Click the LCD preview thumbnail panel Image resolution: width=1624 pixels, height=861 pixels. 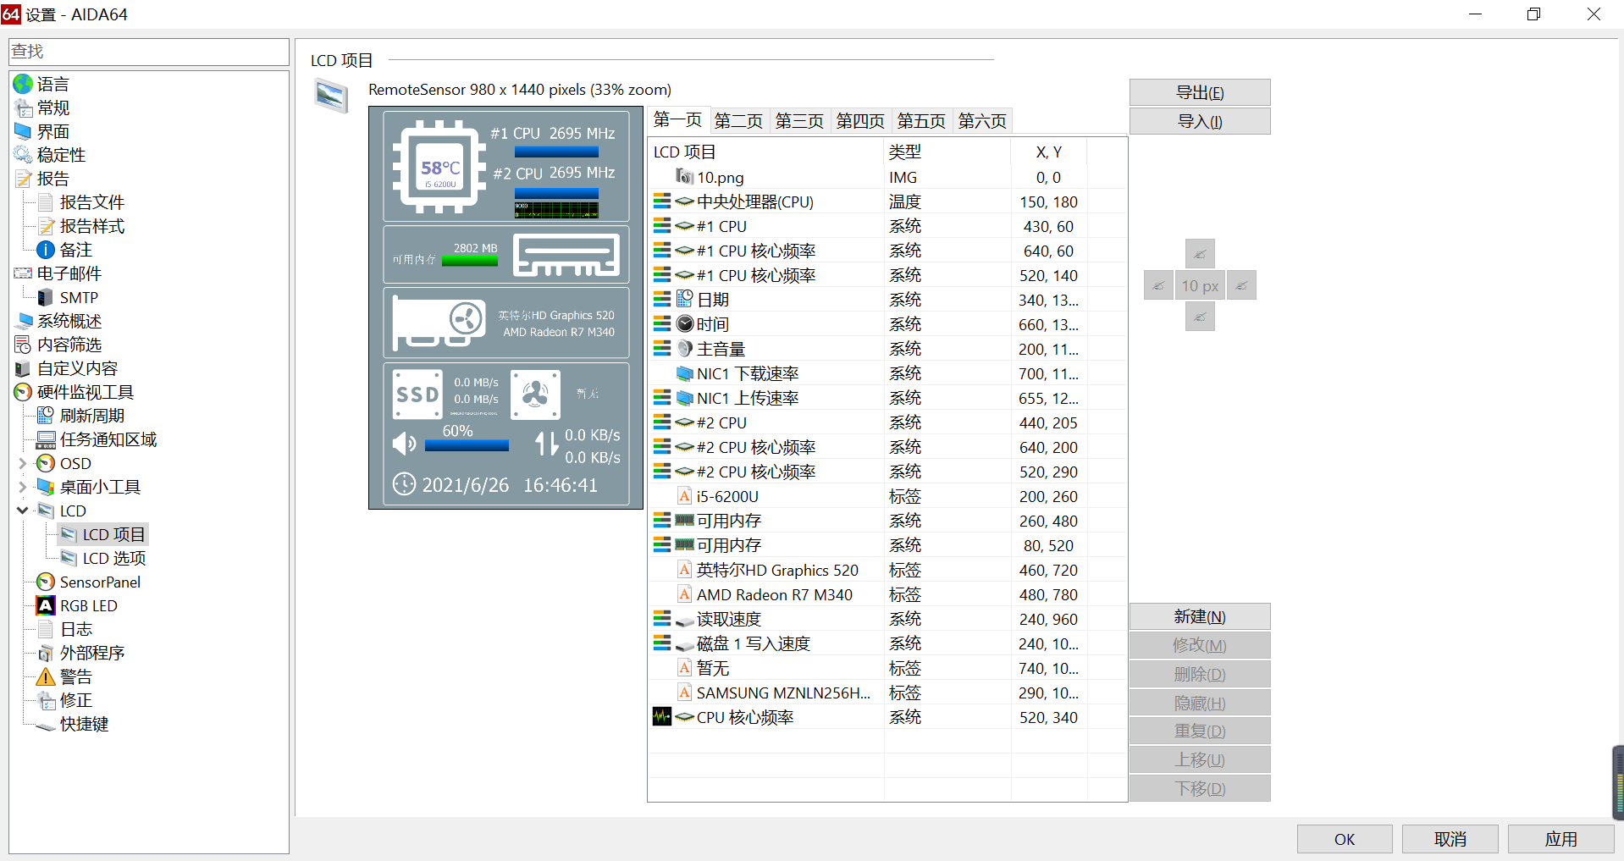coord(505,308)
